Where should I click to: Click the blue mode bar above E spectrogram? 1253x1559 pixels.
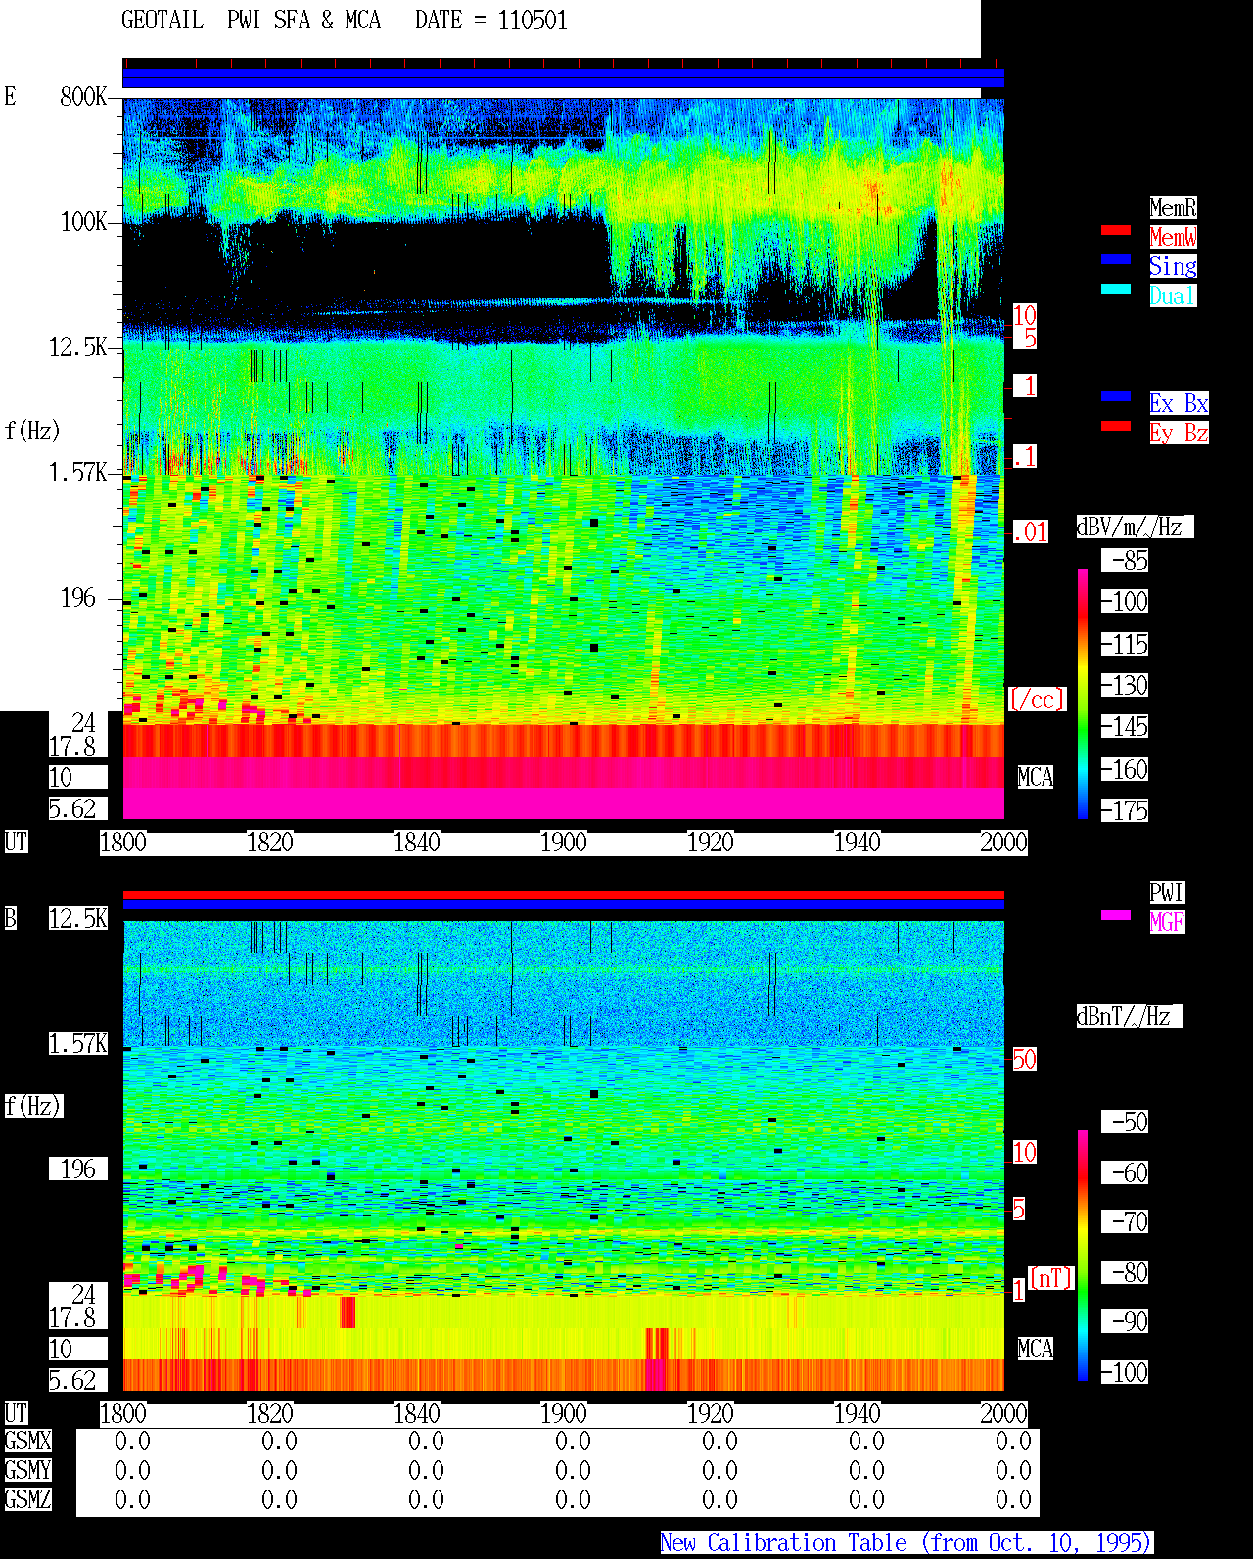[x=563, y=78]
